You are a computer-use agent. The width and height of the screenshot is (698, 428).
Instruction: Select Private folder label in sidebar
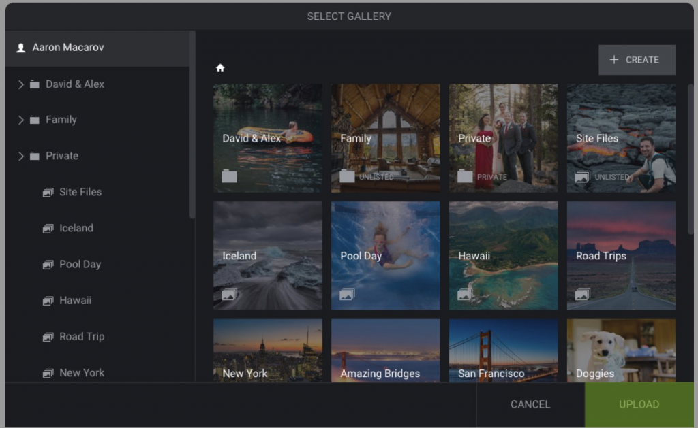tap(62, 156)
